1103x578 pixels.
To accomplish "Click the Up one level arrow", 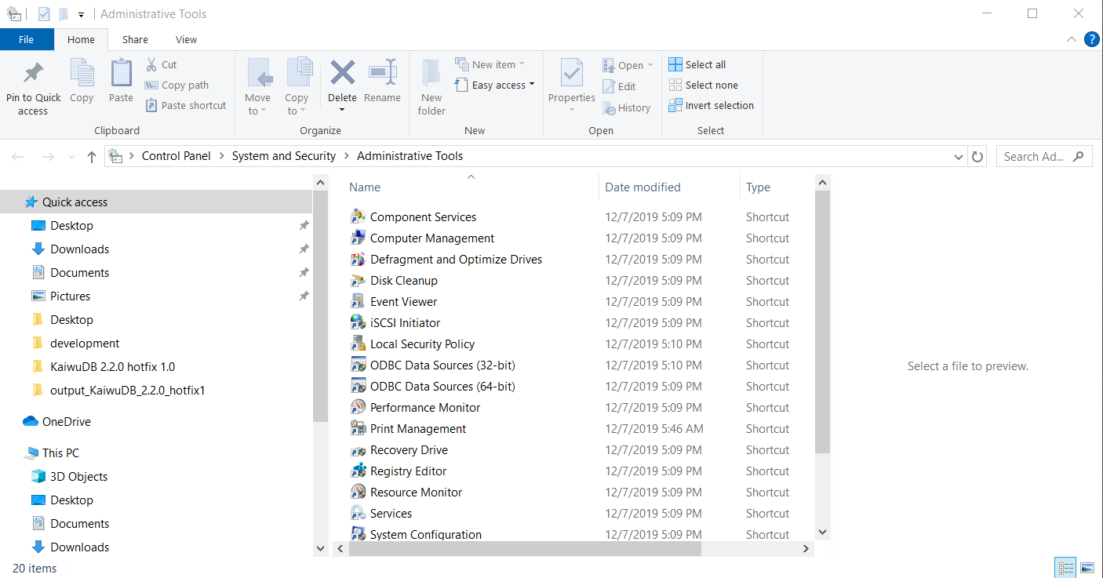I will 92,157.
